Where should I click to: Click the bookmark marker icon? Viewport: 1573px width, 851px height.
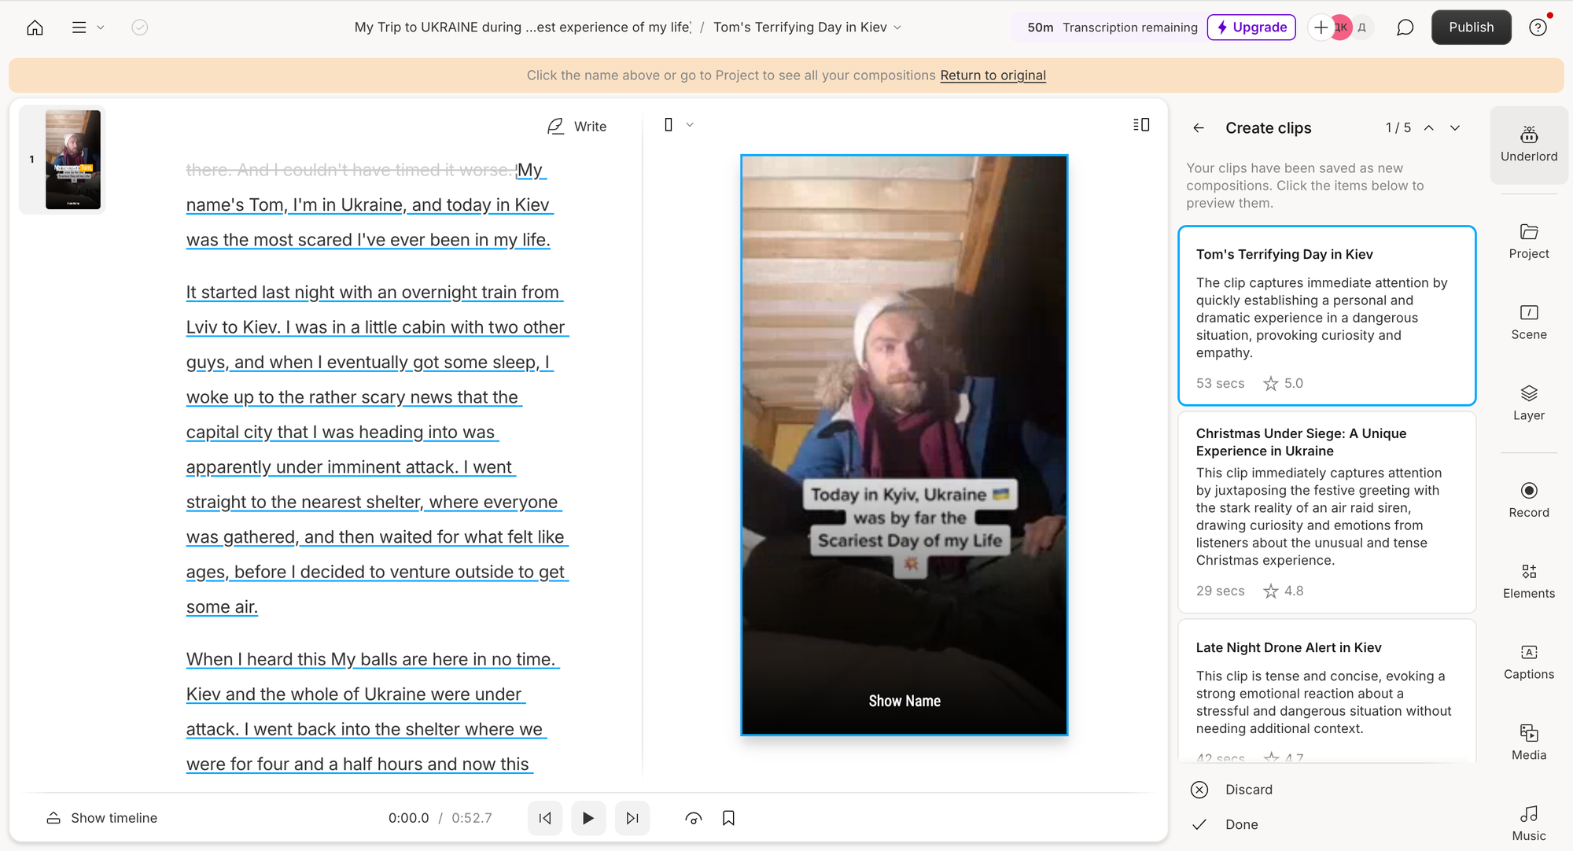pos(728,818)
